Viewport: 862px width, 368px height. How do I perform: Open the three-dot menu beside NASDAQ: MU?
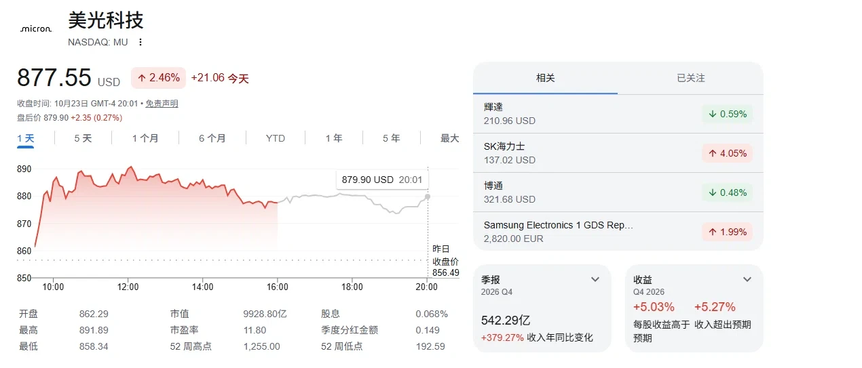pyautogui.click(x=140, y=42)
